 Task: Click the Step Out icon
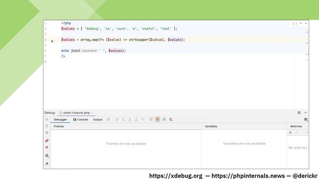pyautogui.click(x=136, y=119)
